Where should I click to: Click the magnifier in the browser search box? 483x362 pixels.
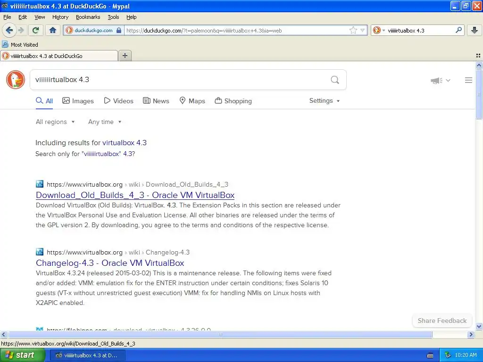pyautogui.click(x=458, y=30)
